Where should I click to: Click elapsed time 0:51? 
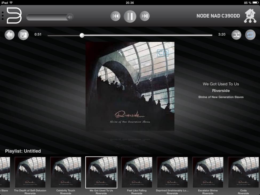pyautogui.click(x=38, y=34)
